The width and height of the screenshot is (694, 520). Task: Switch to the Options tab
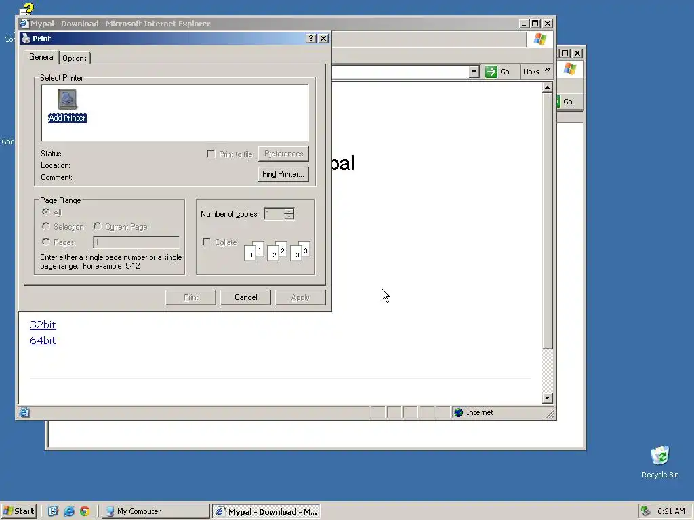click(x=75, y=58)
